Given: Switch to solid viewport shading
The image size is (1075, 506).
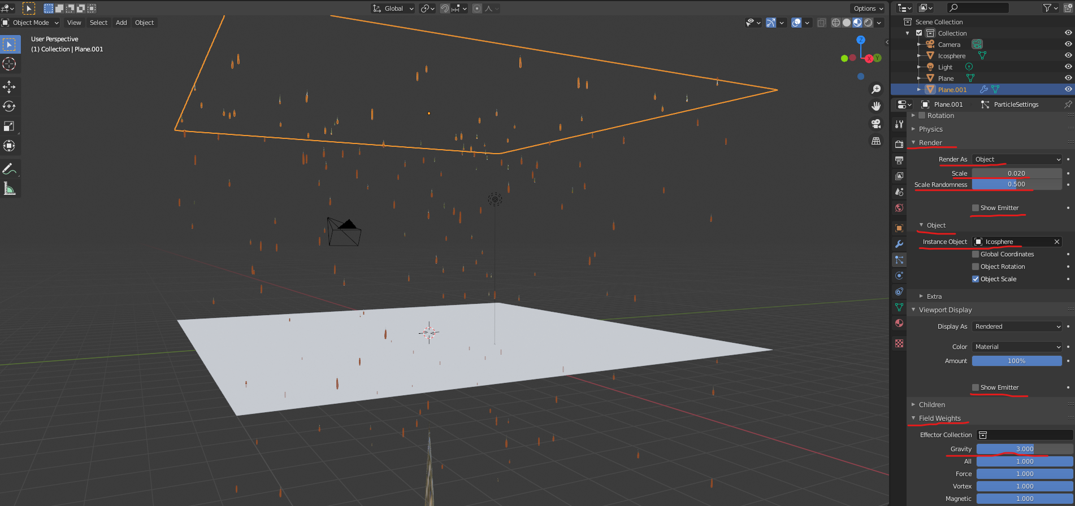Looking at the screenshot, I should tap(847, 23).
